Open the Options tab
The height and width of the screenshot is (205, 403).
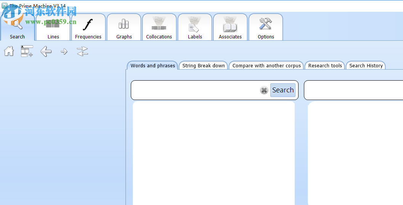(266, 27)
